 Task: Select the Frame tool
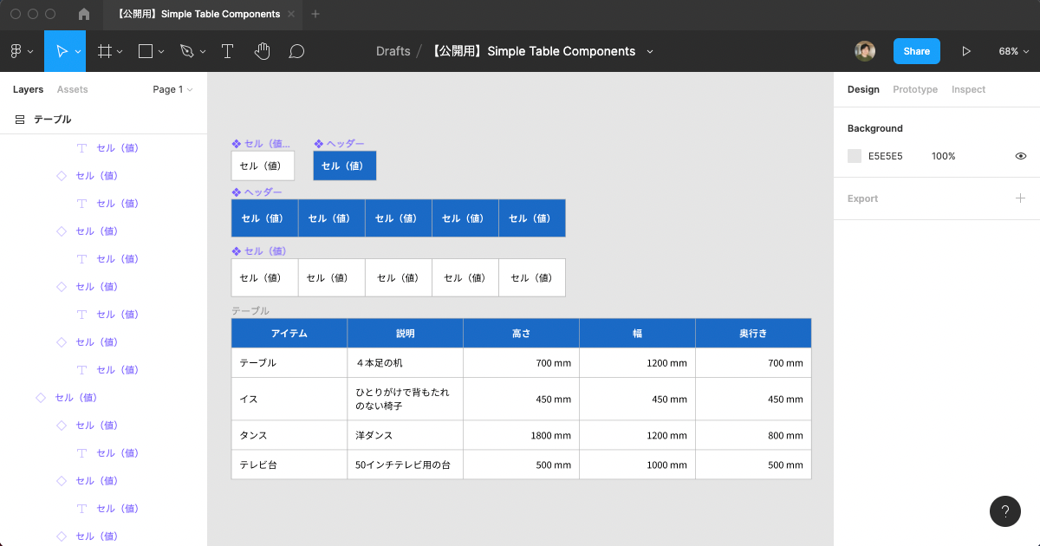coord(105,51)
